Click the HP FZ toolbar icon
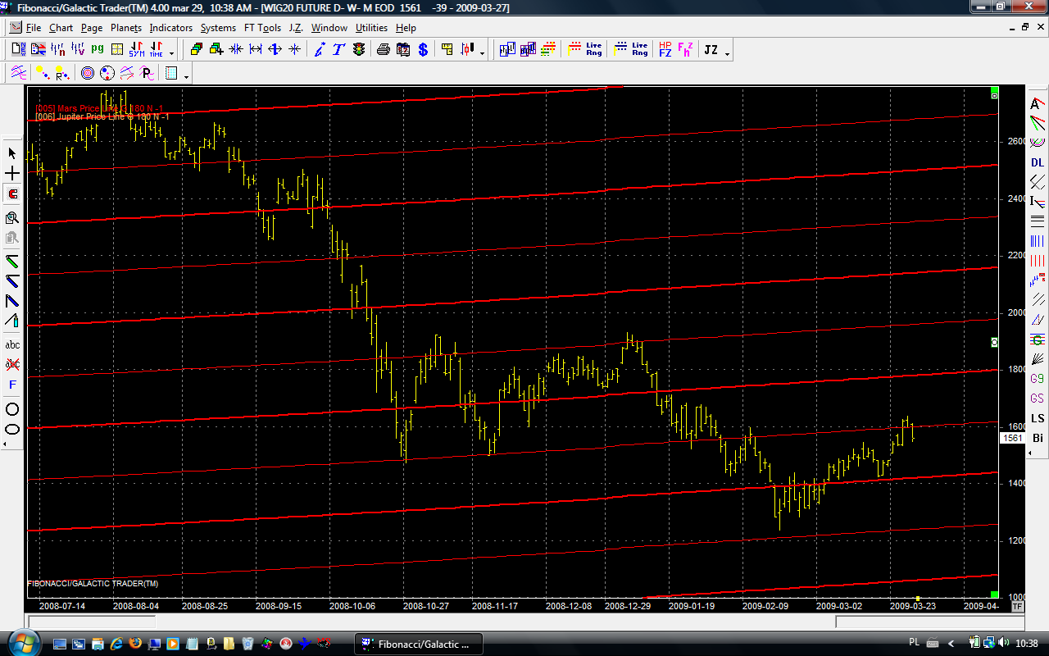The width and height of the screenshot is (1049, 656). (x=665, y=50)
